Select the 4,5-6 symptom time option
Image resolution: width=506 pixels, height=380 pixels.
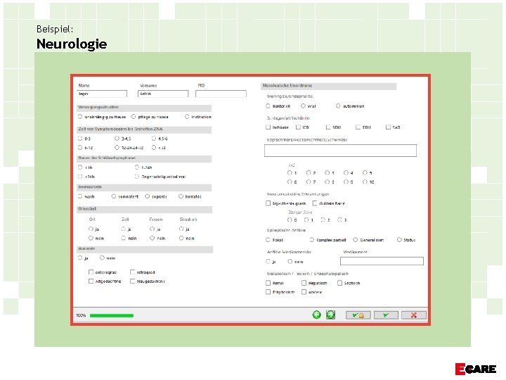154,139
